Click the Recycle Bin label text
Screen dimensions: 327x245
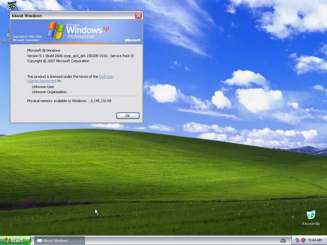[311, 224]
